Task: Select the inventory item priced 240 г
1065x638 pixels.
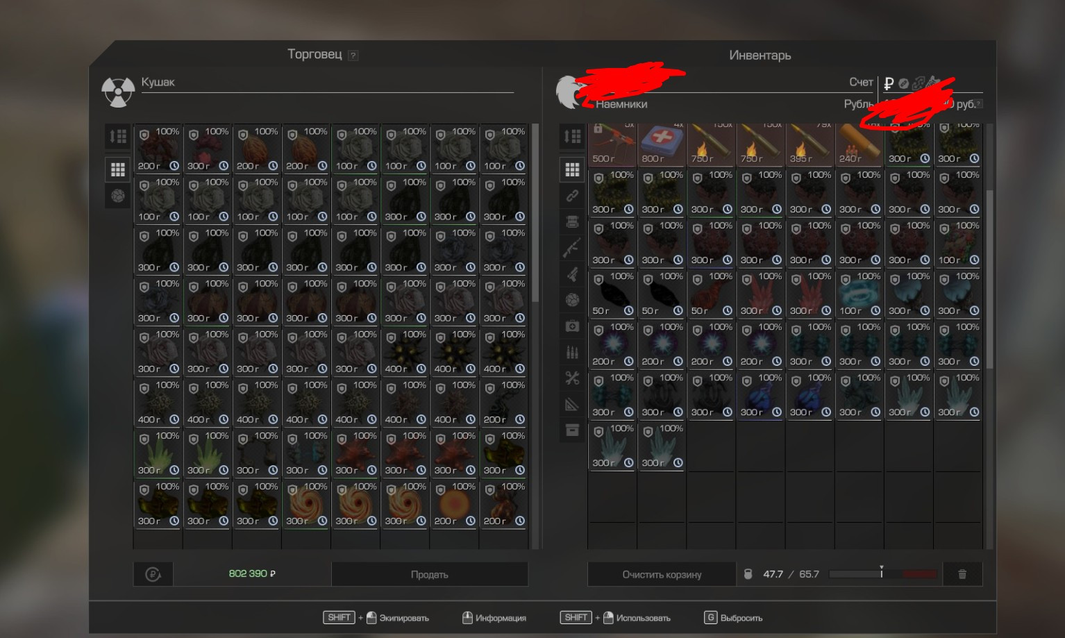Action: point(859,145)
